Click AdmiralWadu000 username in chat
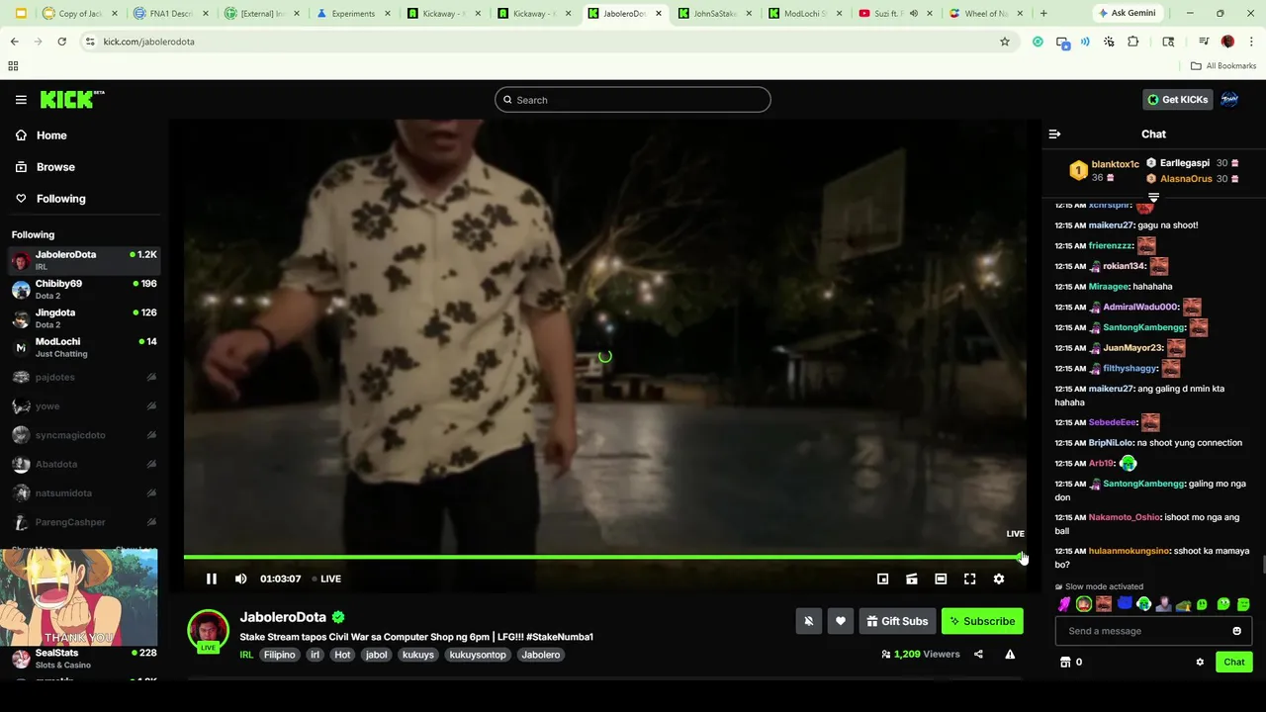Viewport: 1266px width, 712px height. 1140,308
